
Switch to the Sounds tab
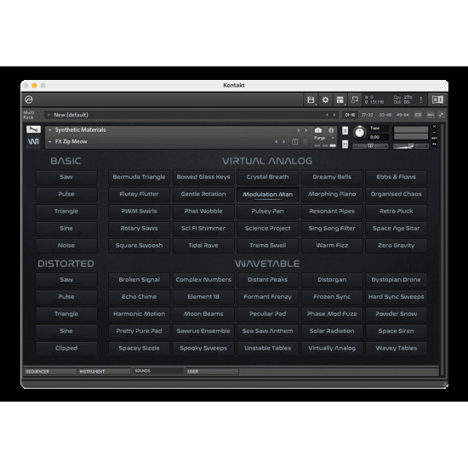(x=158, y=371)
